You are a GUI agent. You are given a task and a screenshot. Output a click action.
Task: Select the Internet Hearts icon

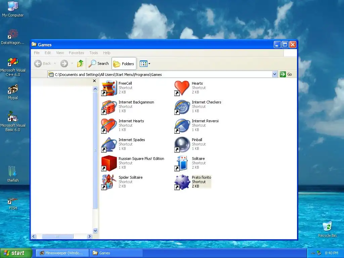click(x=109, y=126)
